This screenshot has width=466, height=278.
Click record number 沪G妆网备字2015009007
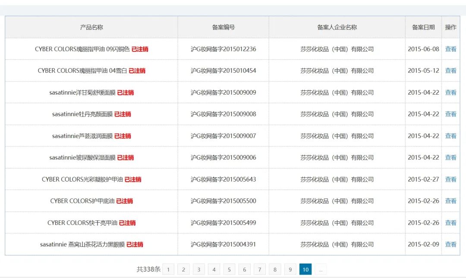tap(224, 136)
